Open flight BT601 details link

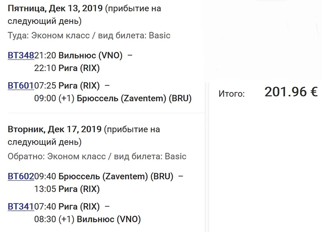pos(21,85)
